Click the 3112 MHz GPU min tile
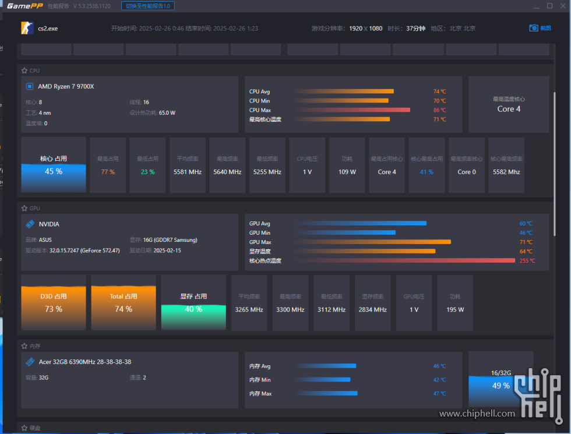The height and width of the screenshot is (434, 571). coord(332,302)
